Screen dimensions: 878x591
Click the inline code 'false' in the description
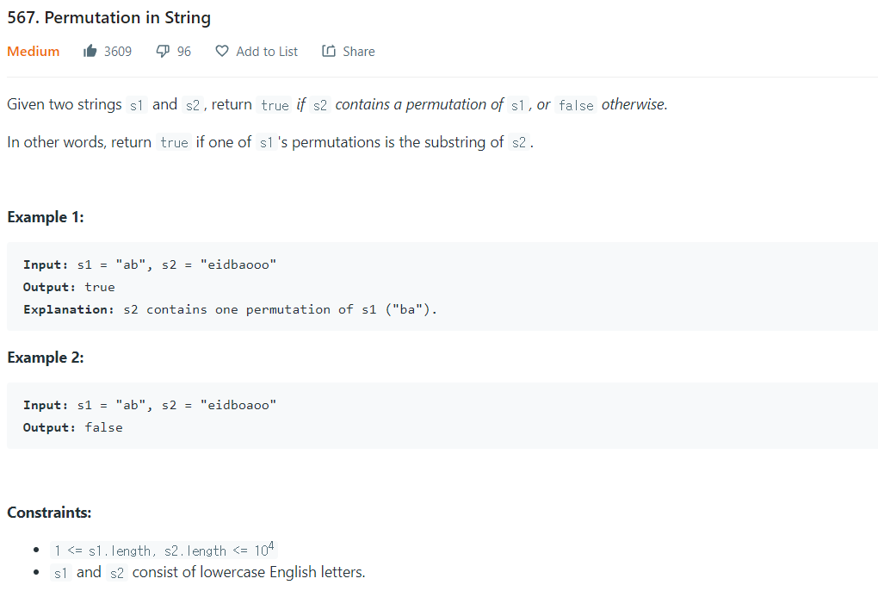click(576, 105)
